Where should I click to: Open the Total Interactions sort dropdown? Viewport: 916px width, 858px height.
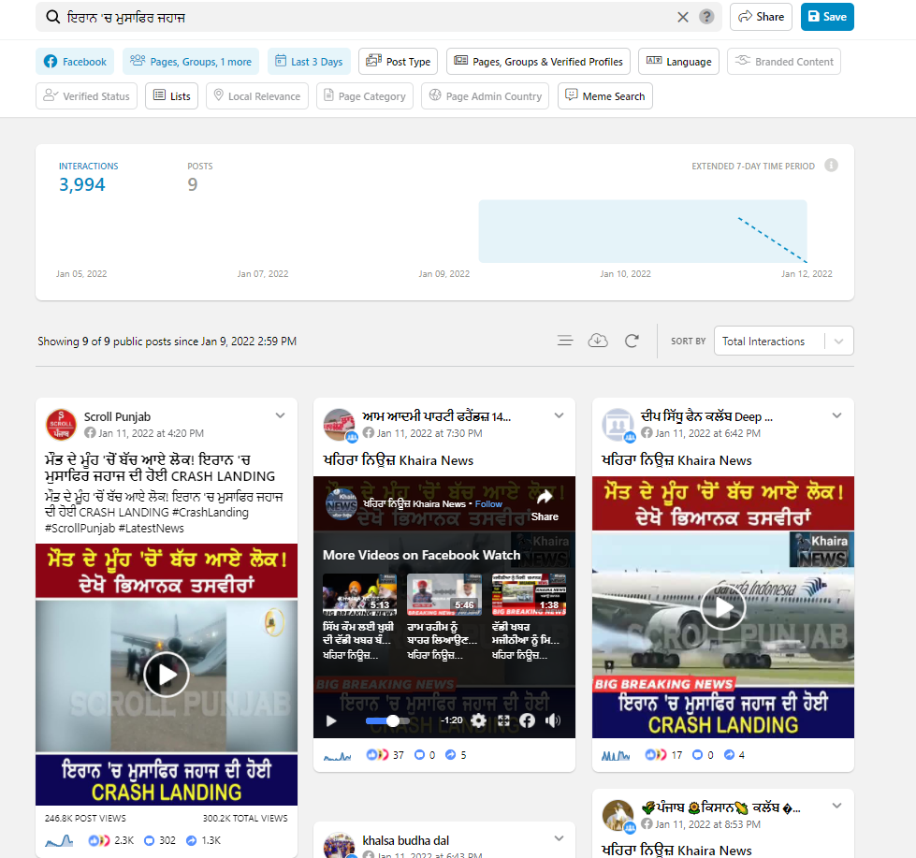click(x=783, y=342)
